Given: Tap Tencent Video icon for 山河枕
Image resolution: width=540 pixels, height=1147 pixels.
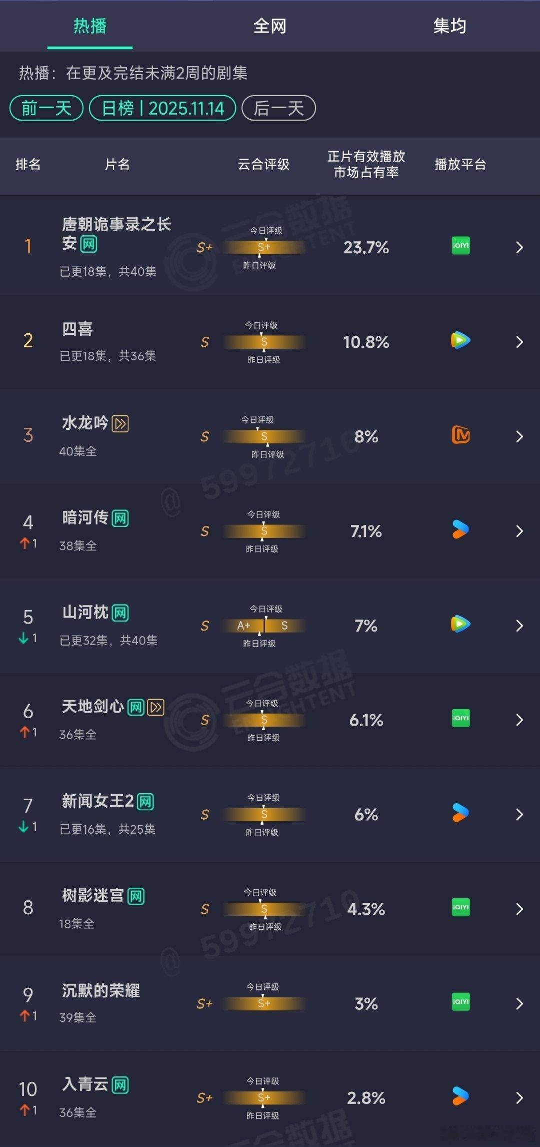Looking at the screenshot, I should [460, 624].
